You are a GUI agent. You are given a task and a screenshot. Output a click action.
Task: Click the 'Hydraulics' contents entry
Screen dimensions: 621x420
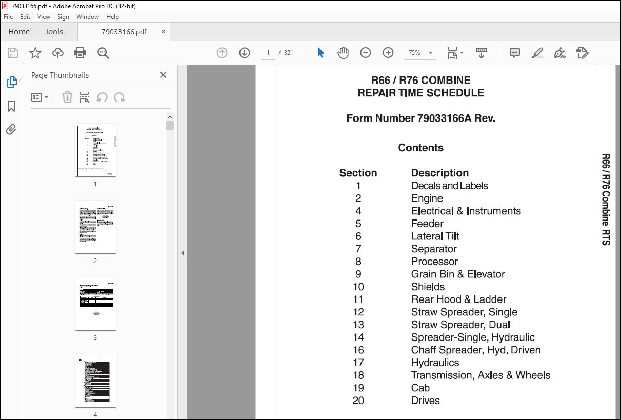click(x=435, y=363)
